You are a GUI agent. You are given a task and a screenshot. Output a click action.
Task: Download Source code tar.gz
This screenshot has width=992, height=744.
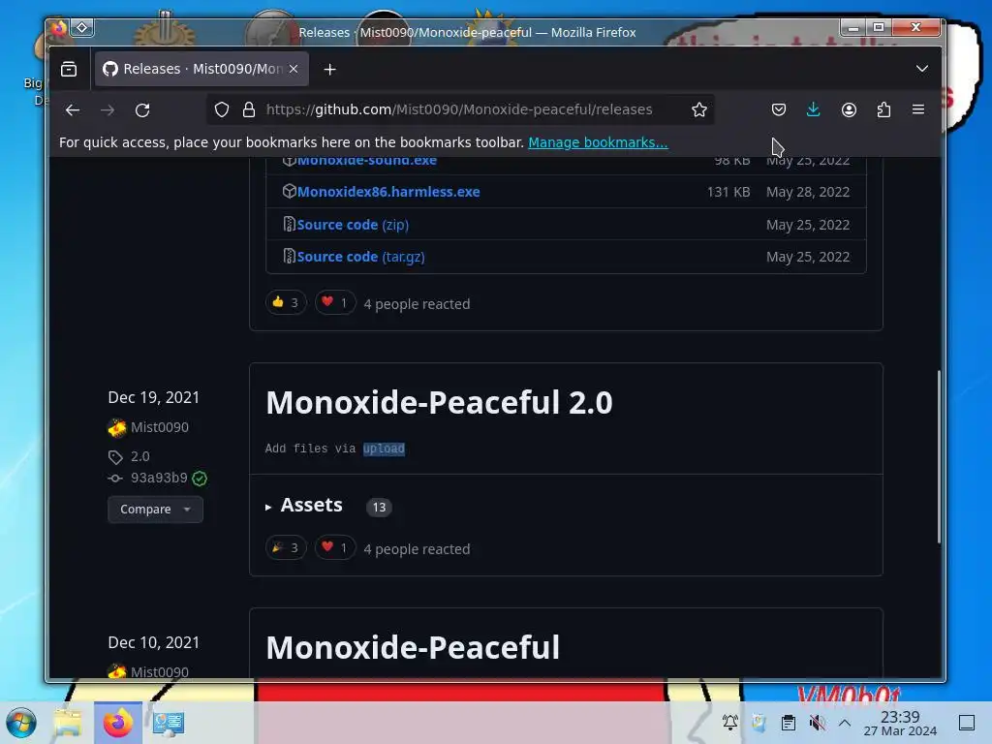[x=360, y=257]
